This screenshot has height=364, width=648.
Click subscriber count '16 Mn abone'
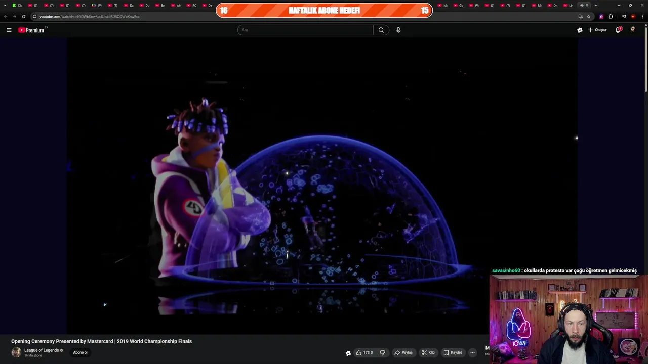33,356
